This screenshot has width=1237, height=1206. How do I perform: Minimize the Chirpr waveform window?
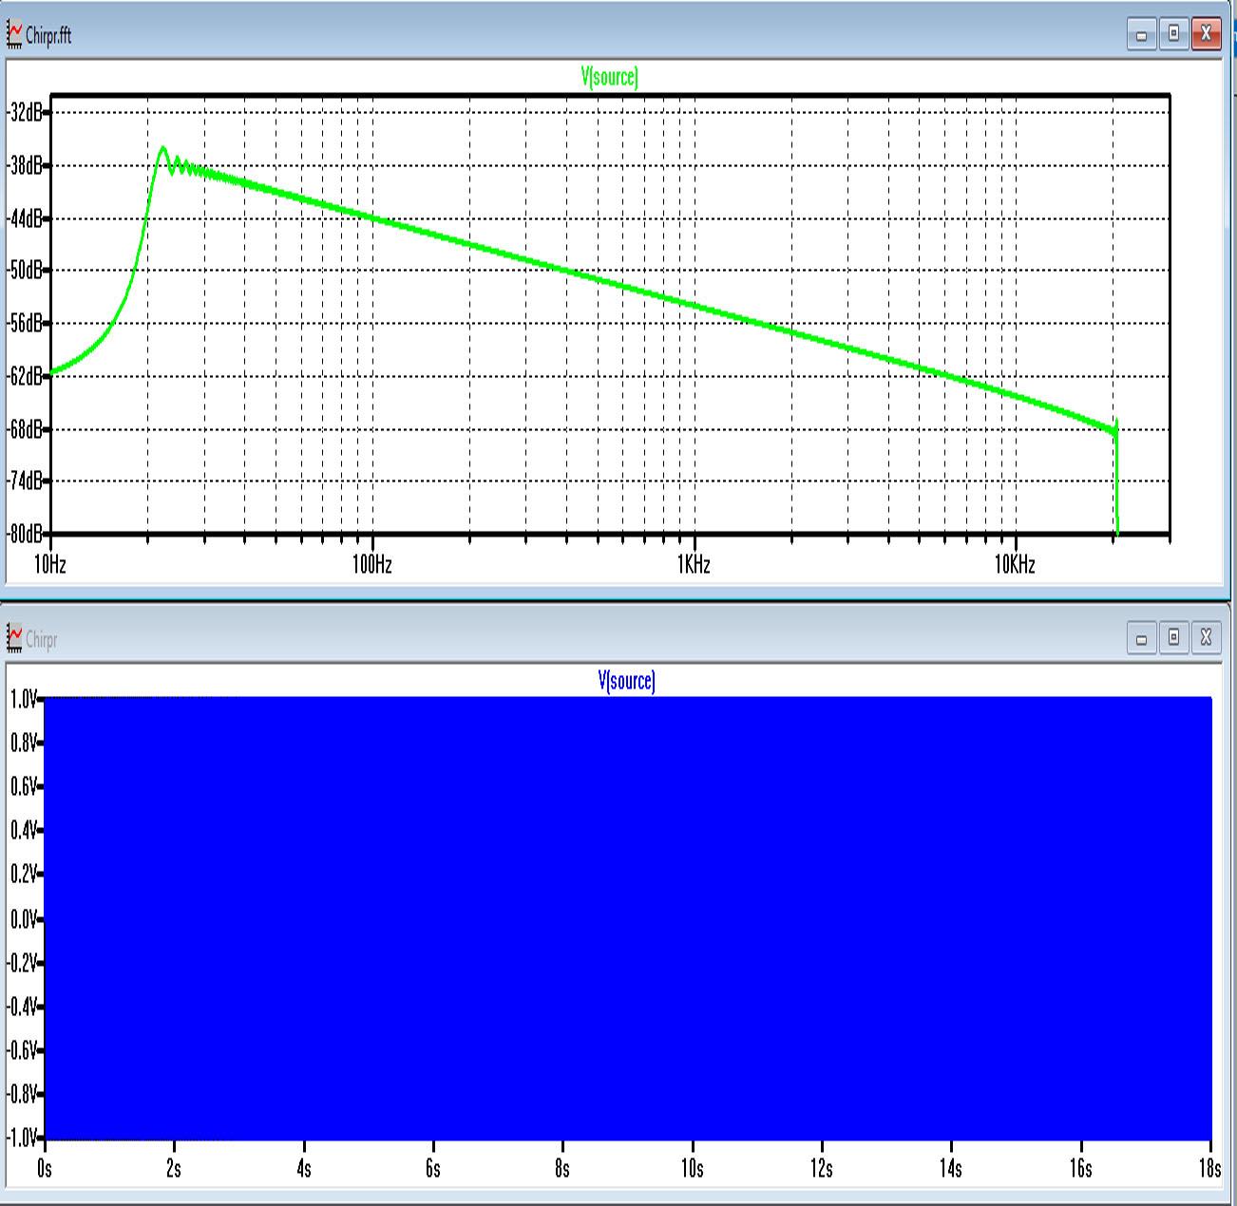pos(1141,638)
